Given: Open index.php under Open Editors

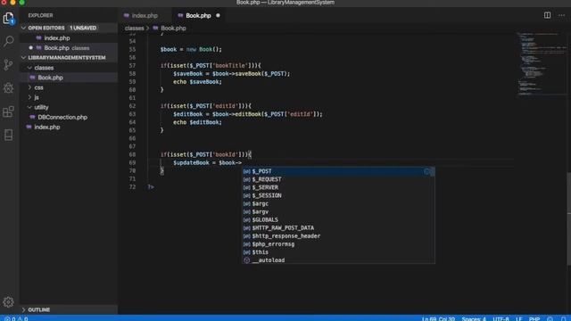Looking at the screenshot, I should [57, 37].
